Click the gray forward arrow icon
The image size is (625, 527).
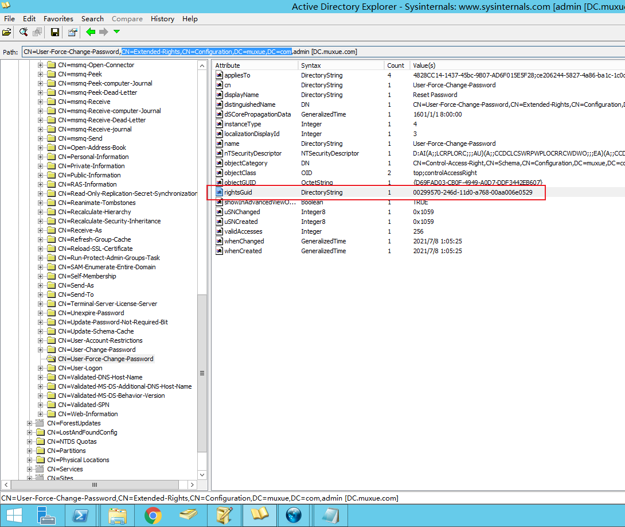pyautogui.click(x=104, y=32)
